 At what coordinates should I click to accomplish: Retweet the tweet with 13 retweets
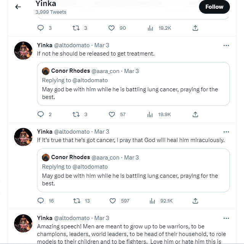coord(76,201)
